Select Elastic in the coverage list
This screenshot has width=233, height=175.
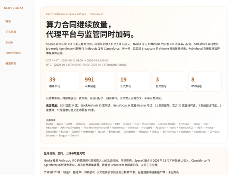tap(64, 132)
